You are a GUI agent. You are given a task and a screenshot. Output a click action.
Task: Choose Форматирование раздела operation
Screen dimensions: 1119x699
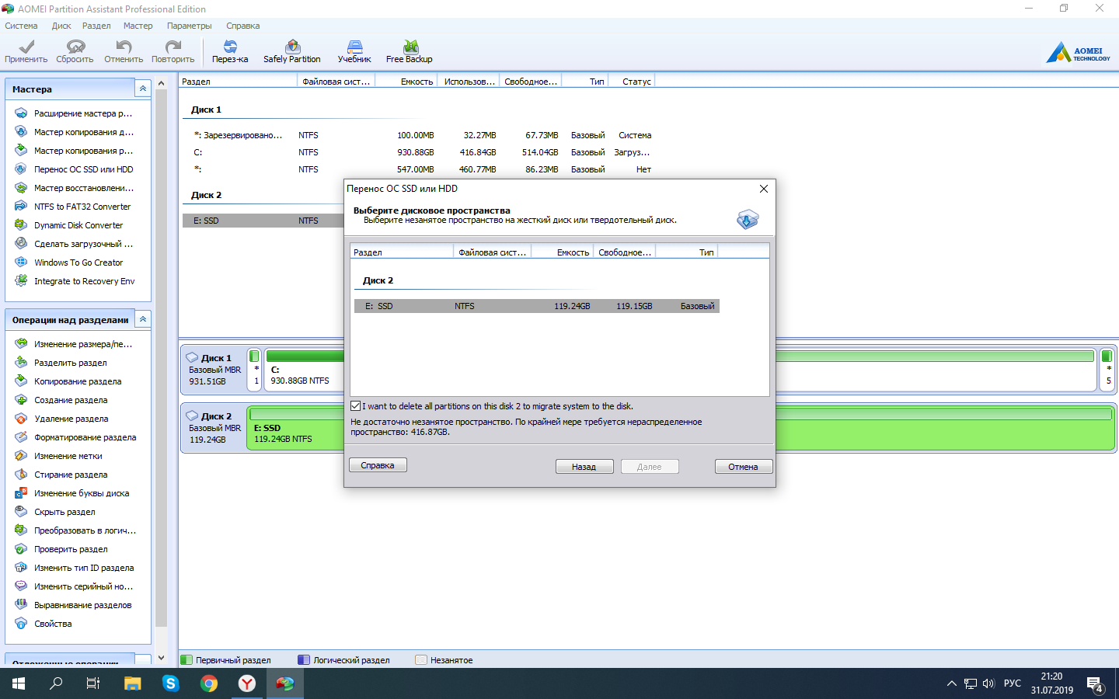click(85, 437)
